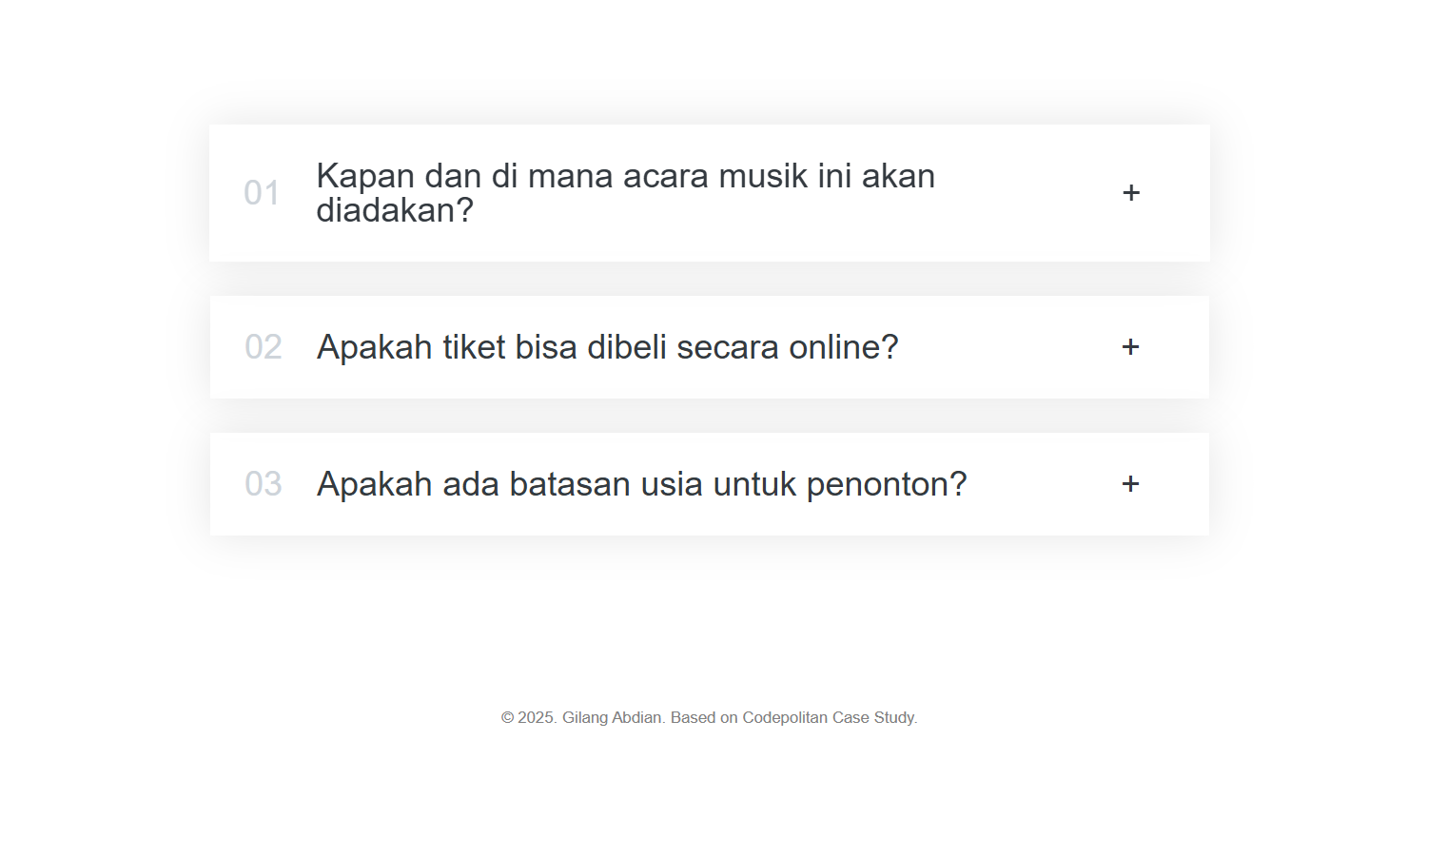Toggle the first FAQ accordion open
The width and height of the screenshot is (1447, 857).
710,193
